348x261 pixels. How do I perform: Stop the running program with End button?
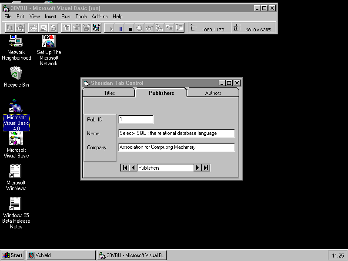coord(130,28)
